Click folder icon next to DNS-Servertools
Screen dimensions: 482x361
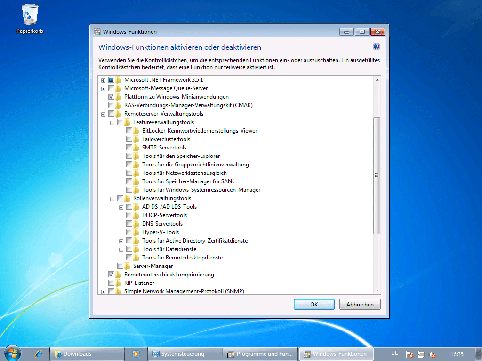click(x=136, y=223)
